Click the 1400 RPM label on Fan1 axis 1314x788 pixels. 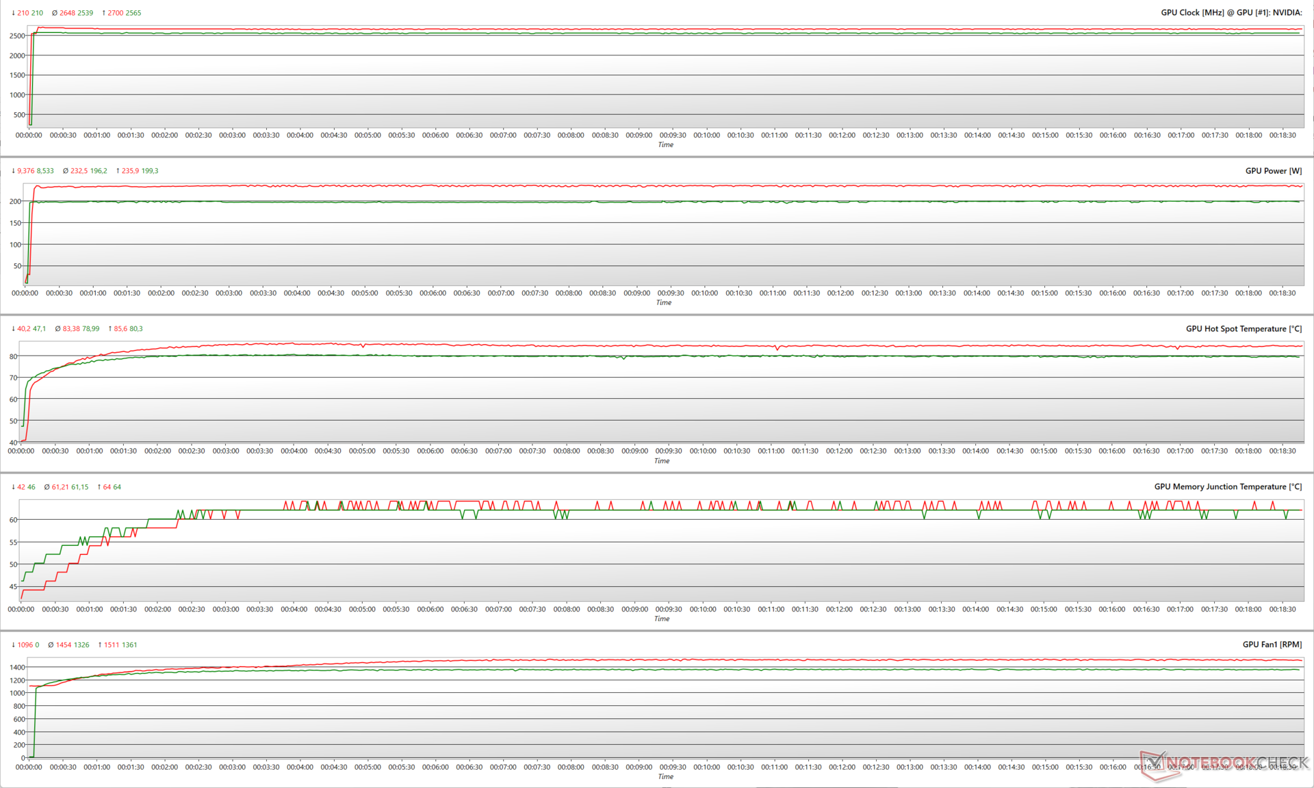[17, 668]
